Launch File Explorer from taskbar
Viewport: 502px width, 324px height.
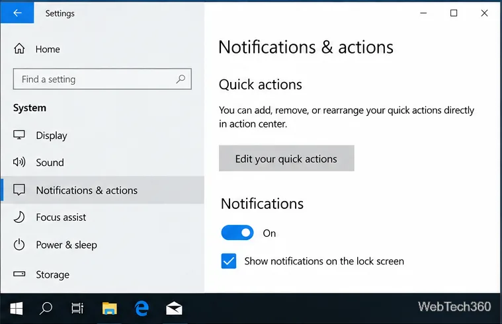(110, 309)
